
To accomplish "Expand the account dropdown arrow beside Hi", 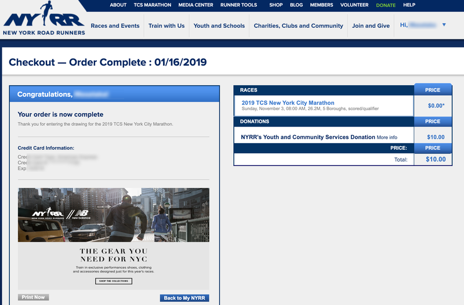I will [x=444, y=25].
